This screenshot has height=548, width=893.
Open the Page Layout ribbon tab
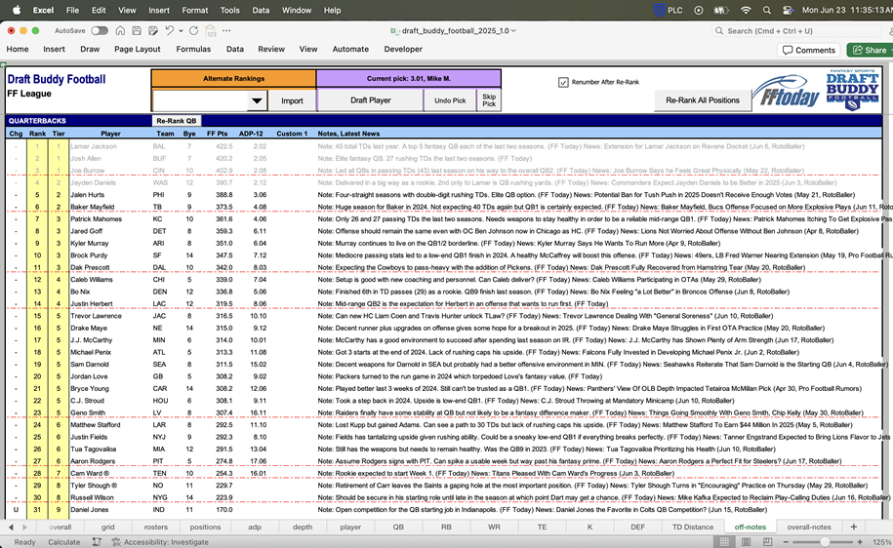(138, 49)
